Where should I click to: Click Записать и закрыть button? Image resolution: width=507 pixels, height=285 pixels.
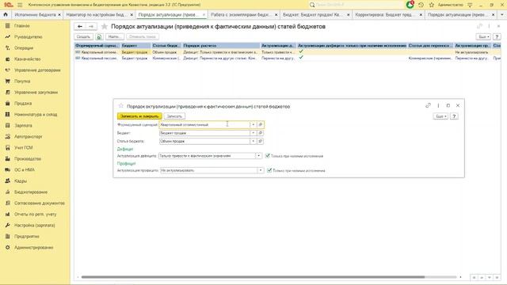[139, 116]
